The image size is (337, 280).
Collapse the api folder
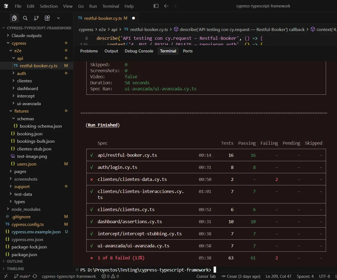37,58
